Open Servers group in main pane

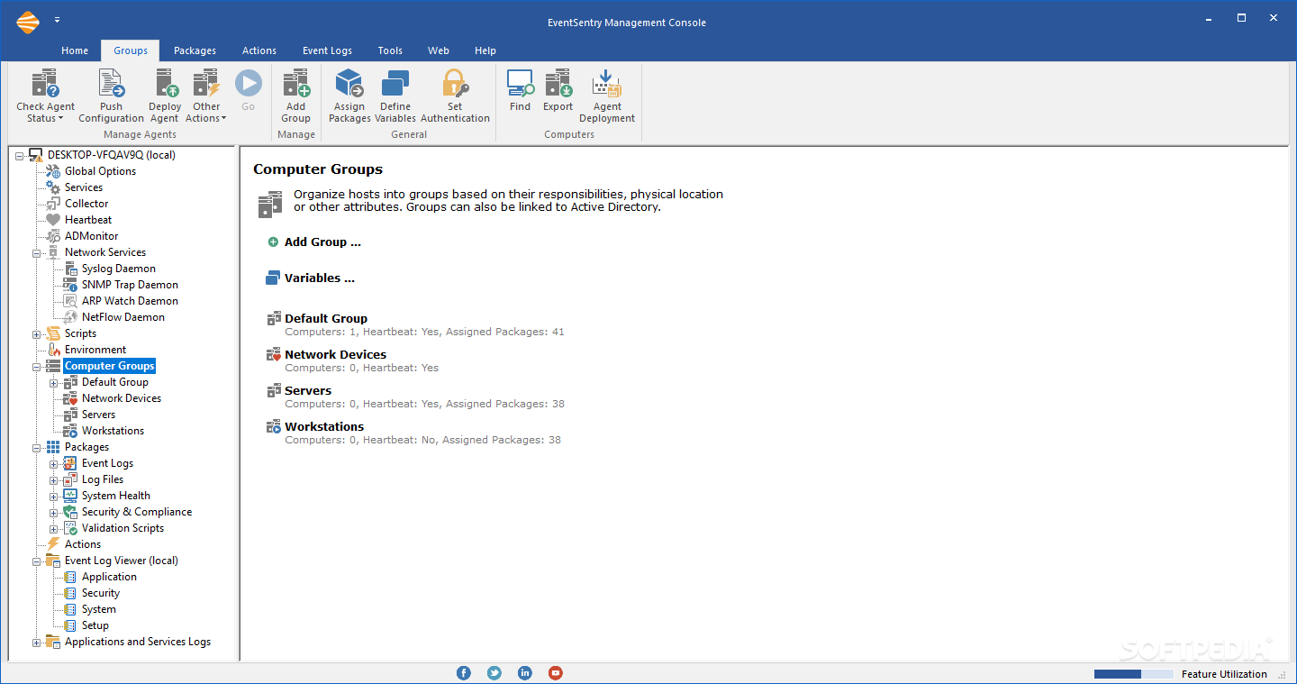(x=308, y=391)
